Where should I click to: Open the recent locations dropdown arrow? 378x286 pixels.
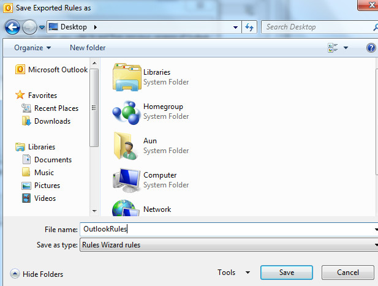(42, 28)
